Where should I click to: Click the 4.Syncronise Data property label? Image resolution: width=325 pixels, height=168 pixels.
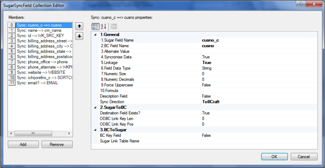[116, 57]
